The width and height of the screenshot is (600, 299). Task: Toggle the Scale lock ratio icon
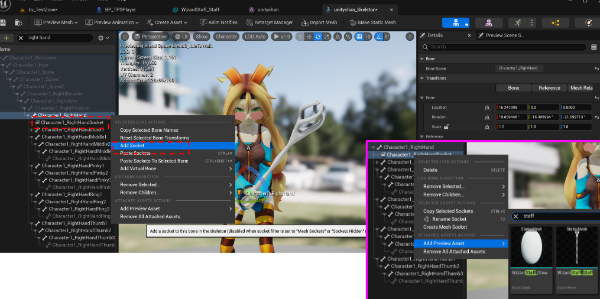446,126
